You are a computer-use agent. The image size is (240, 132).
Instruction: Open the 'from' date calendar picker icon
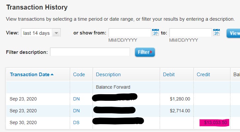pyautogui.click(x=155, y=33)
